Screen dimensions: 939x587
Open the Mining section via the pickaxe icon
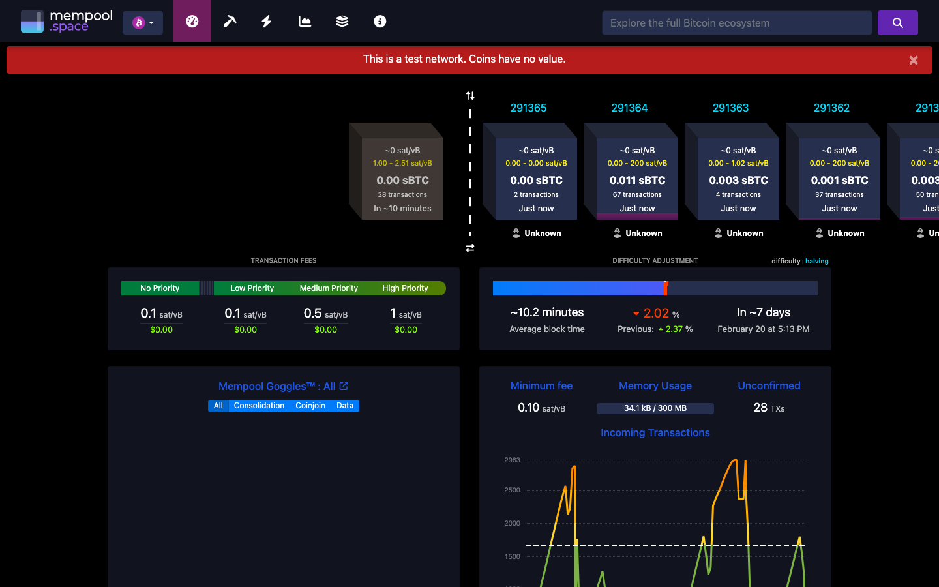pyautogui.click(x=230, y=21)
